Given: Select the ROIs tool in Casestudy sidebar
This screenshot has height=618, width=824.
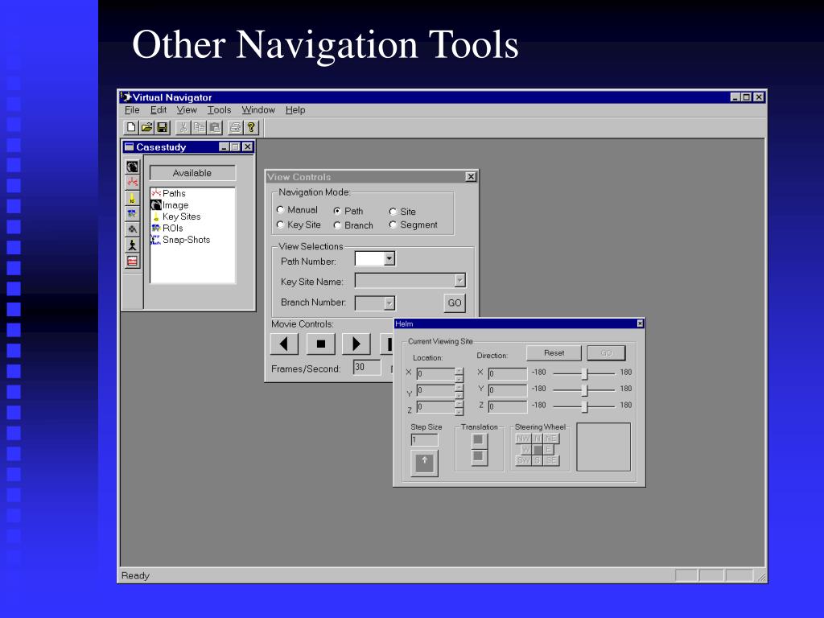Looking at the screenshot, I should point(133,213).
